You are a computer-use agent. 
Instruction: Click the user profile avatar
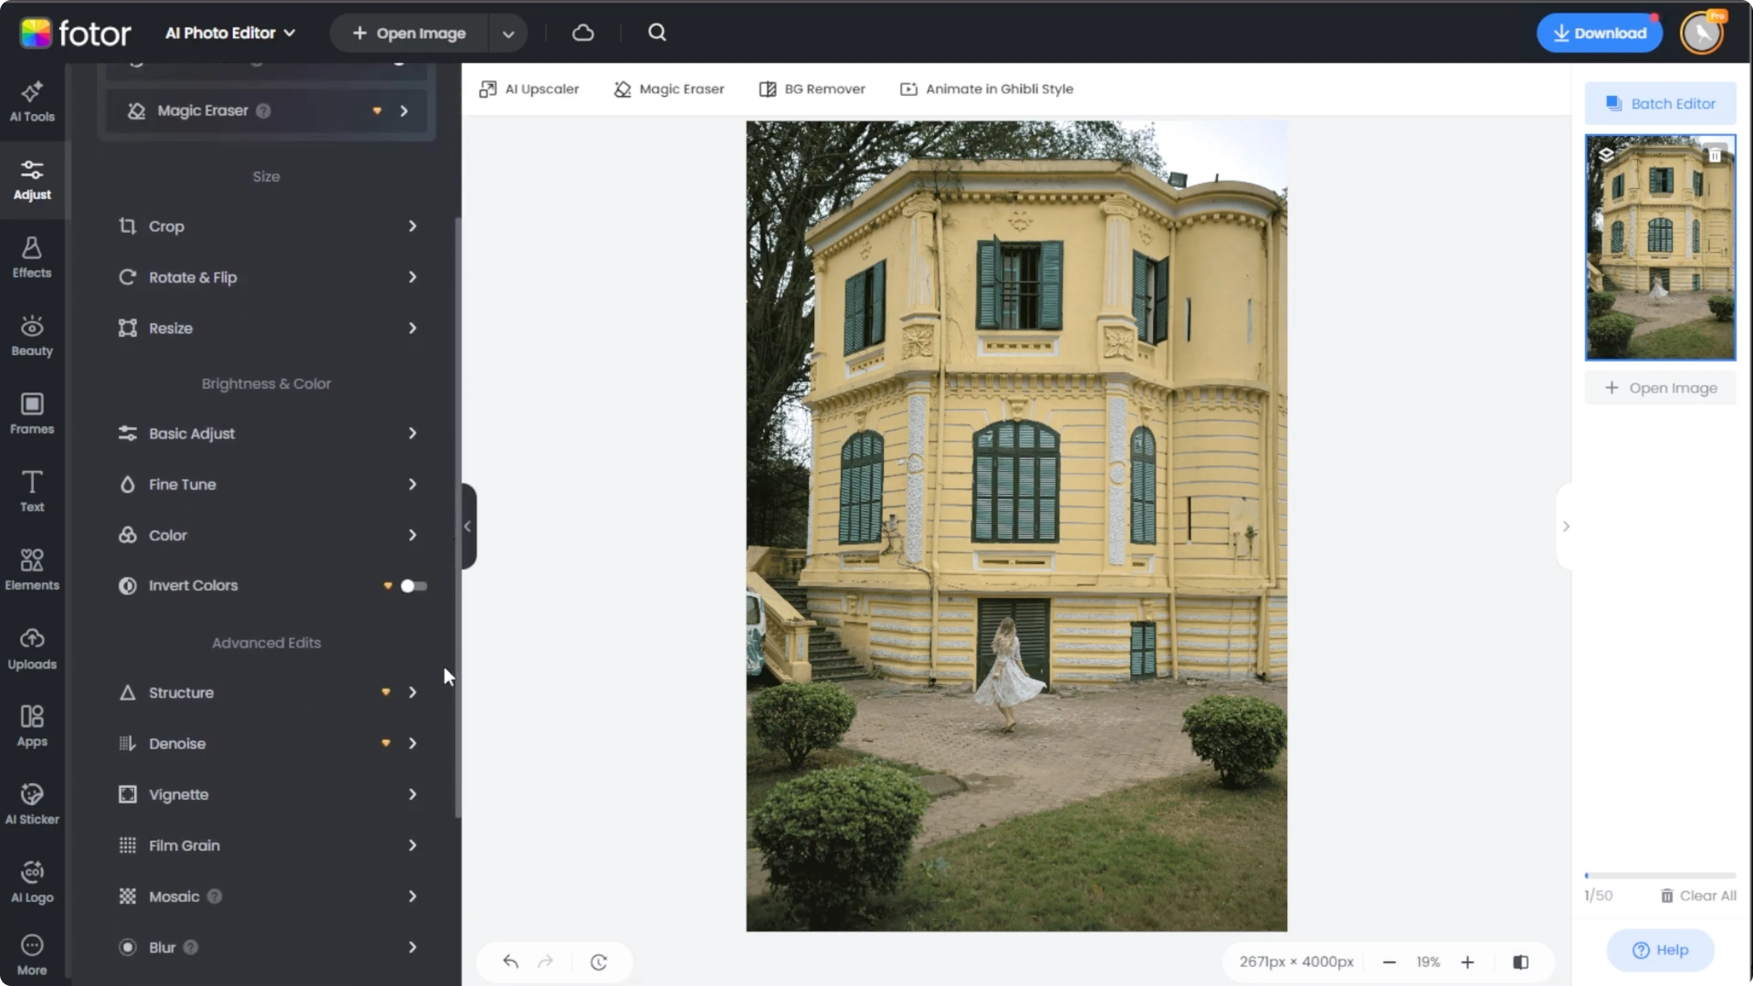tap(1702, 33)
